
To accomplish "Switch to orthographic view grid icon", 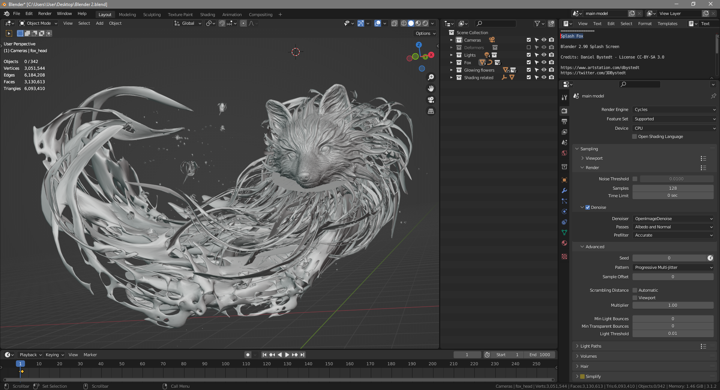I will 431,111.
